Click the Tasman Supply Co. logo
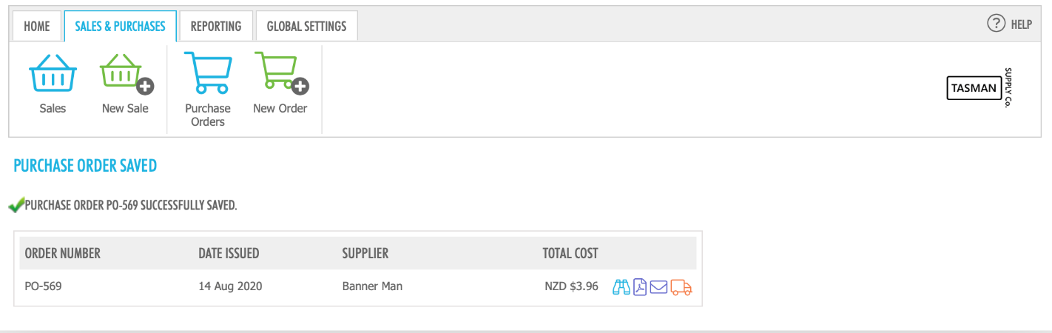This screenshot has width=1052, height=333. (x=979, y=89)
